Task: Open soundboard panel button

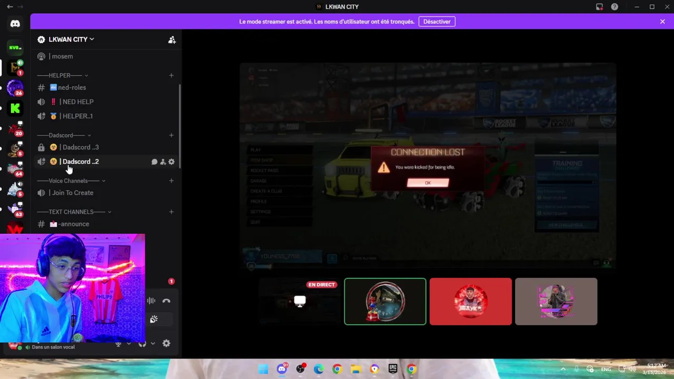Action: tap(154, 320)
